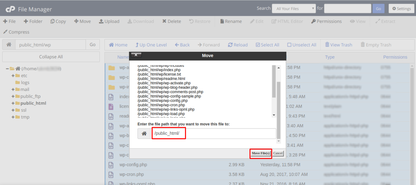This screenshot has width=416, height=185.
Task: Sort by the Name column header
Action: pos(123,57)
